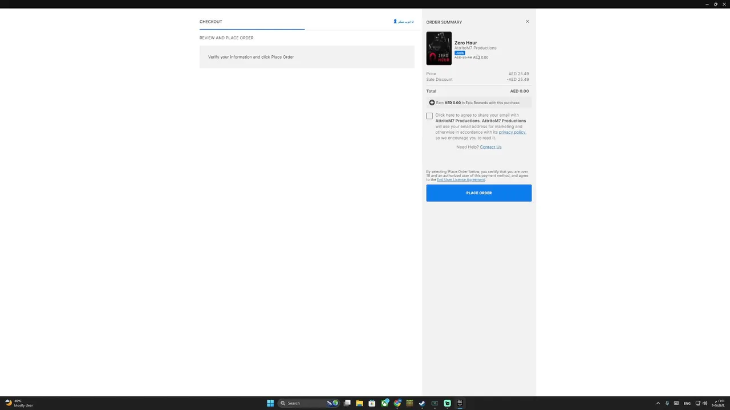
Task: Restore down the checkout window
Action: (716, 4)
